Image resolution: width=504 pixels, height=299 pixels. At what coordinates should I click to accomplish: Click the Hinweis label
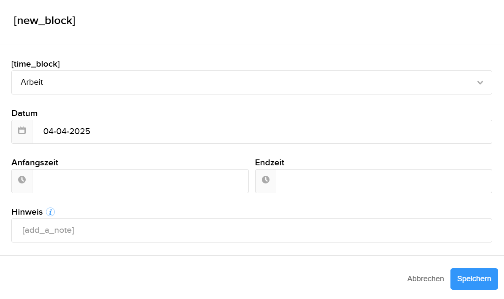click(x=27, y=212)
